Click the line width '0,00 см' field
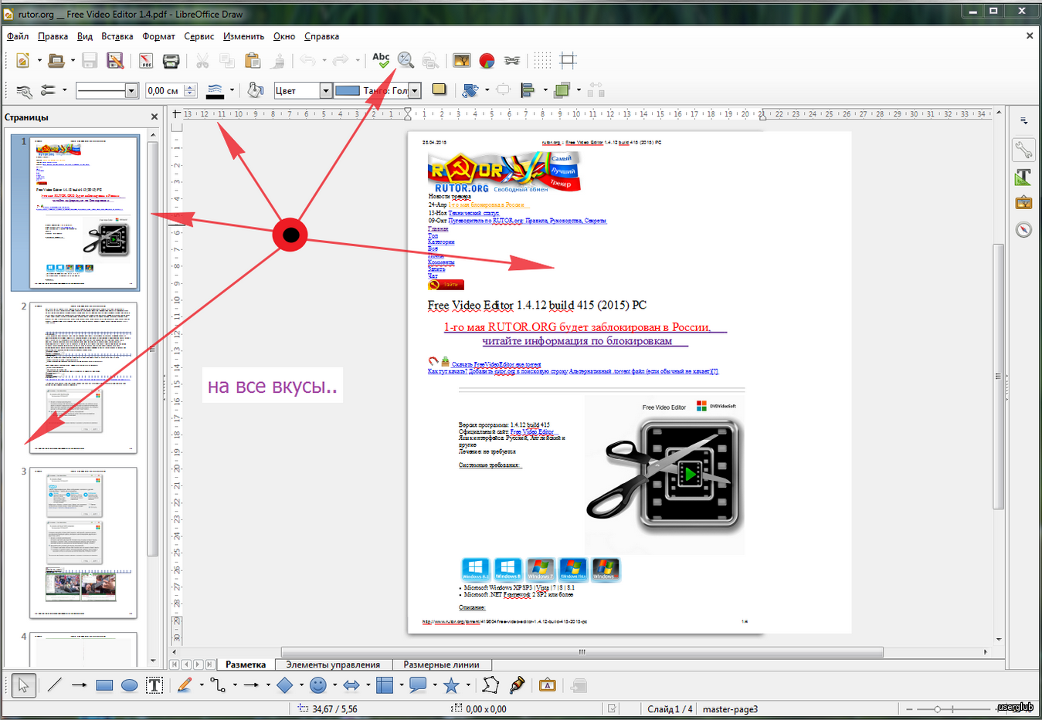This screenshot has height=720, width=1042. click(164, 90)
